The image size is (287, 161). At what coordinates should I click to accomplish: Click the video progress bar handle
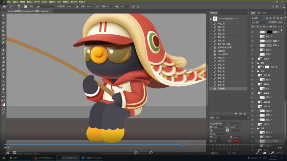(x=183, y=145)
